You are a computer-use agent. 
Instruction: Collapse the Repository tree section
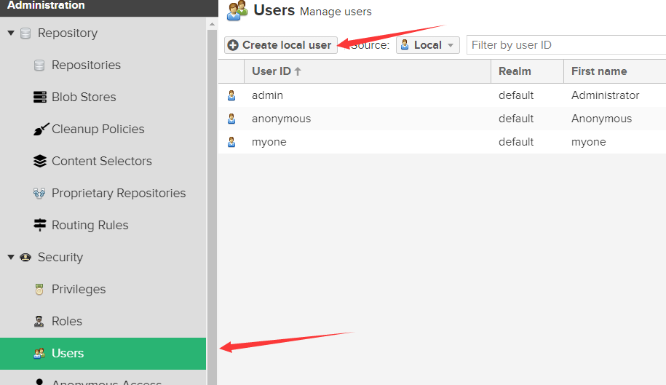11,33
